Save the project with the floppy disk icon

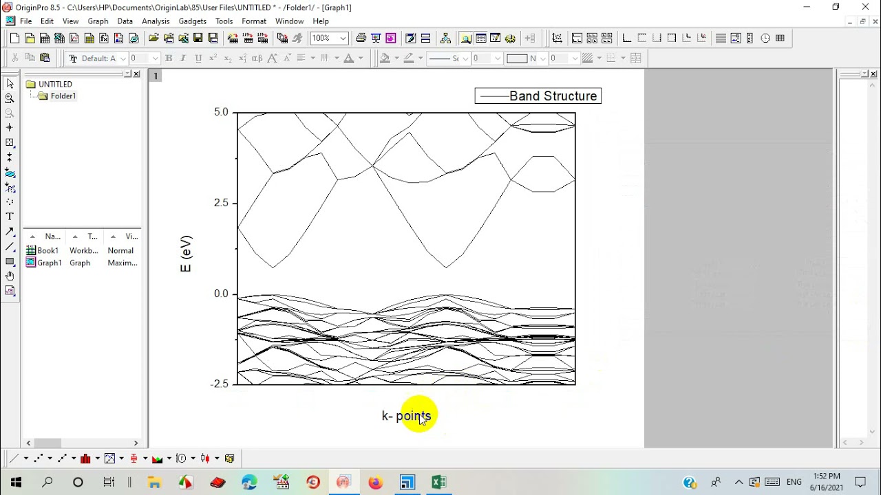(x=198, y=38)
